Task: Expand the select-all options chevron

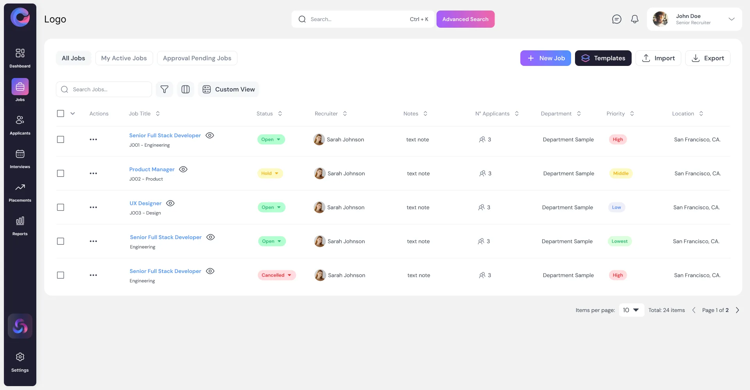Action: (x=73, y=113)
